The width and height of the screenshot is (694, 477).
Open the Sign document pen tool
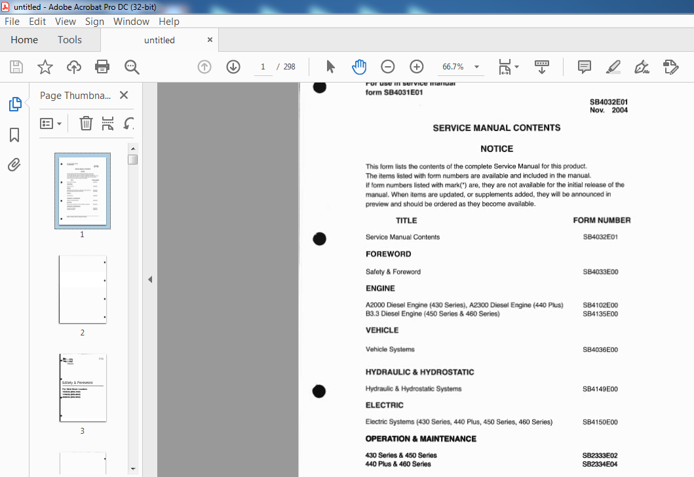[642, 67]
